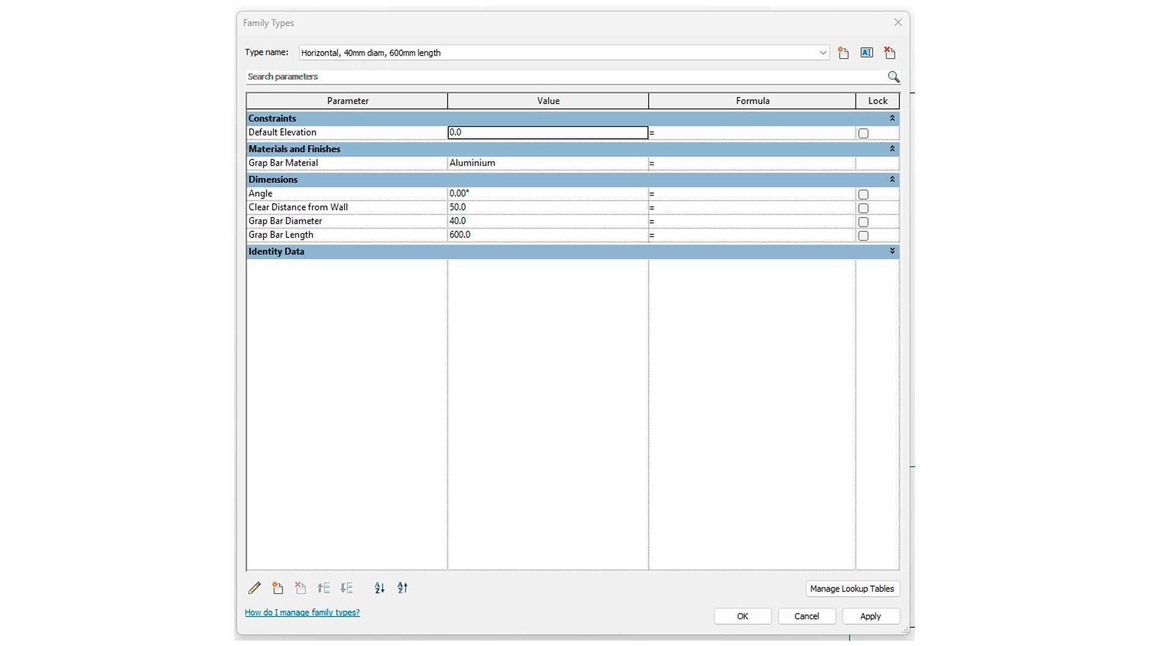This screenshot has height=646, width=1149.
Task: Click the Move Parameter Down icon
Action: click(346, 588)
